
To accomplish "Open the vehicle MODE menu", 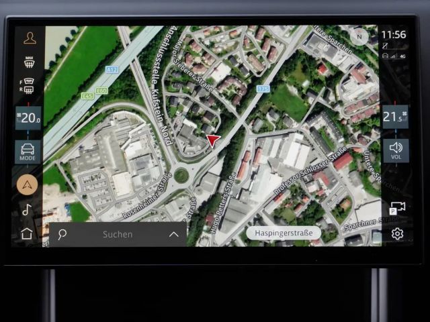I will click(x=29, y=151).
